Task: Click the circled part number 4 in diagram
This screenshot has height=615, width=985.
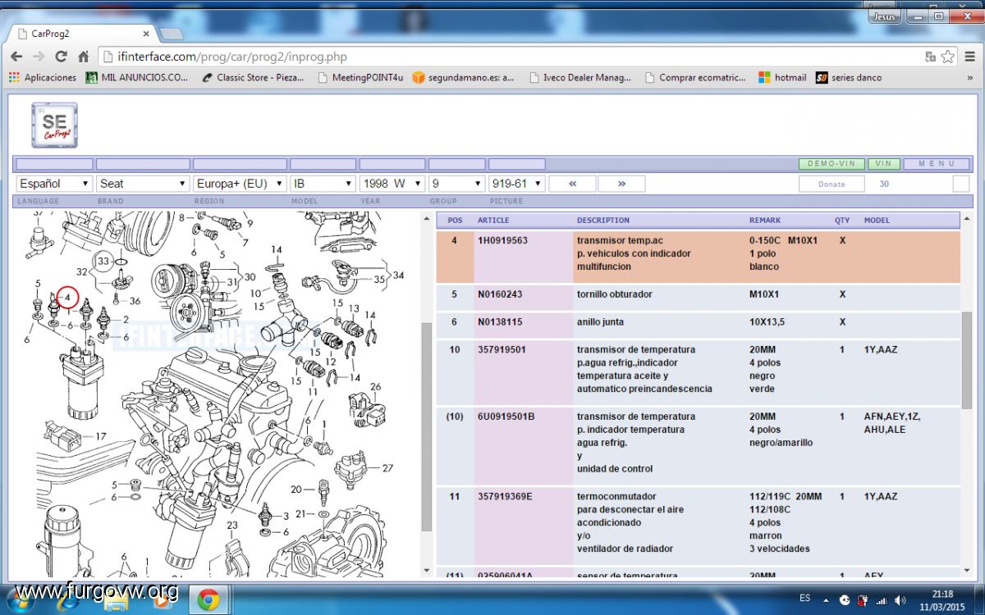Action: (x=67, y=296)
